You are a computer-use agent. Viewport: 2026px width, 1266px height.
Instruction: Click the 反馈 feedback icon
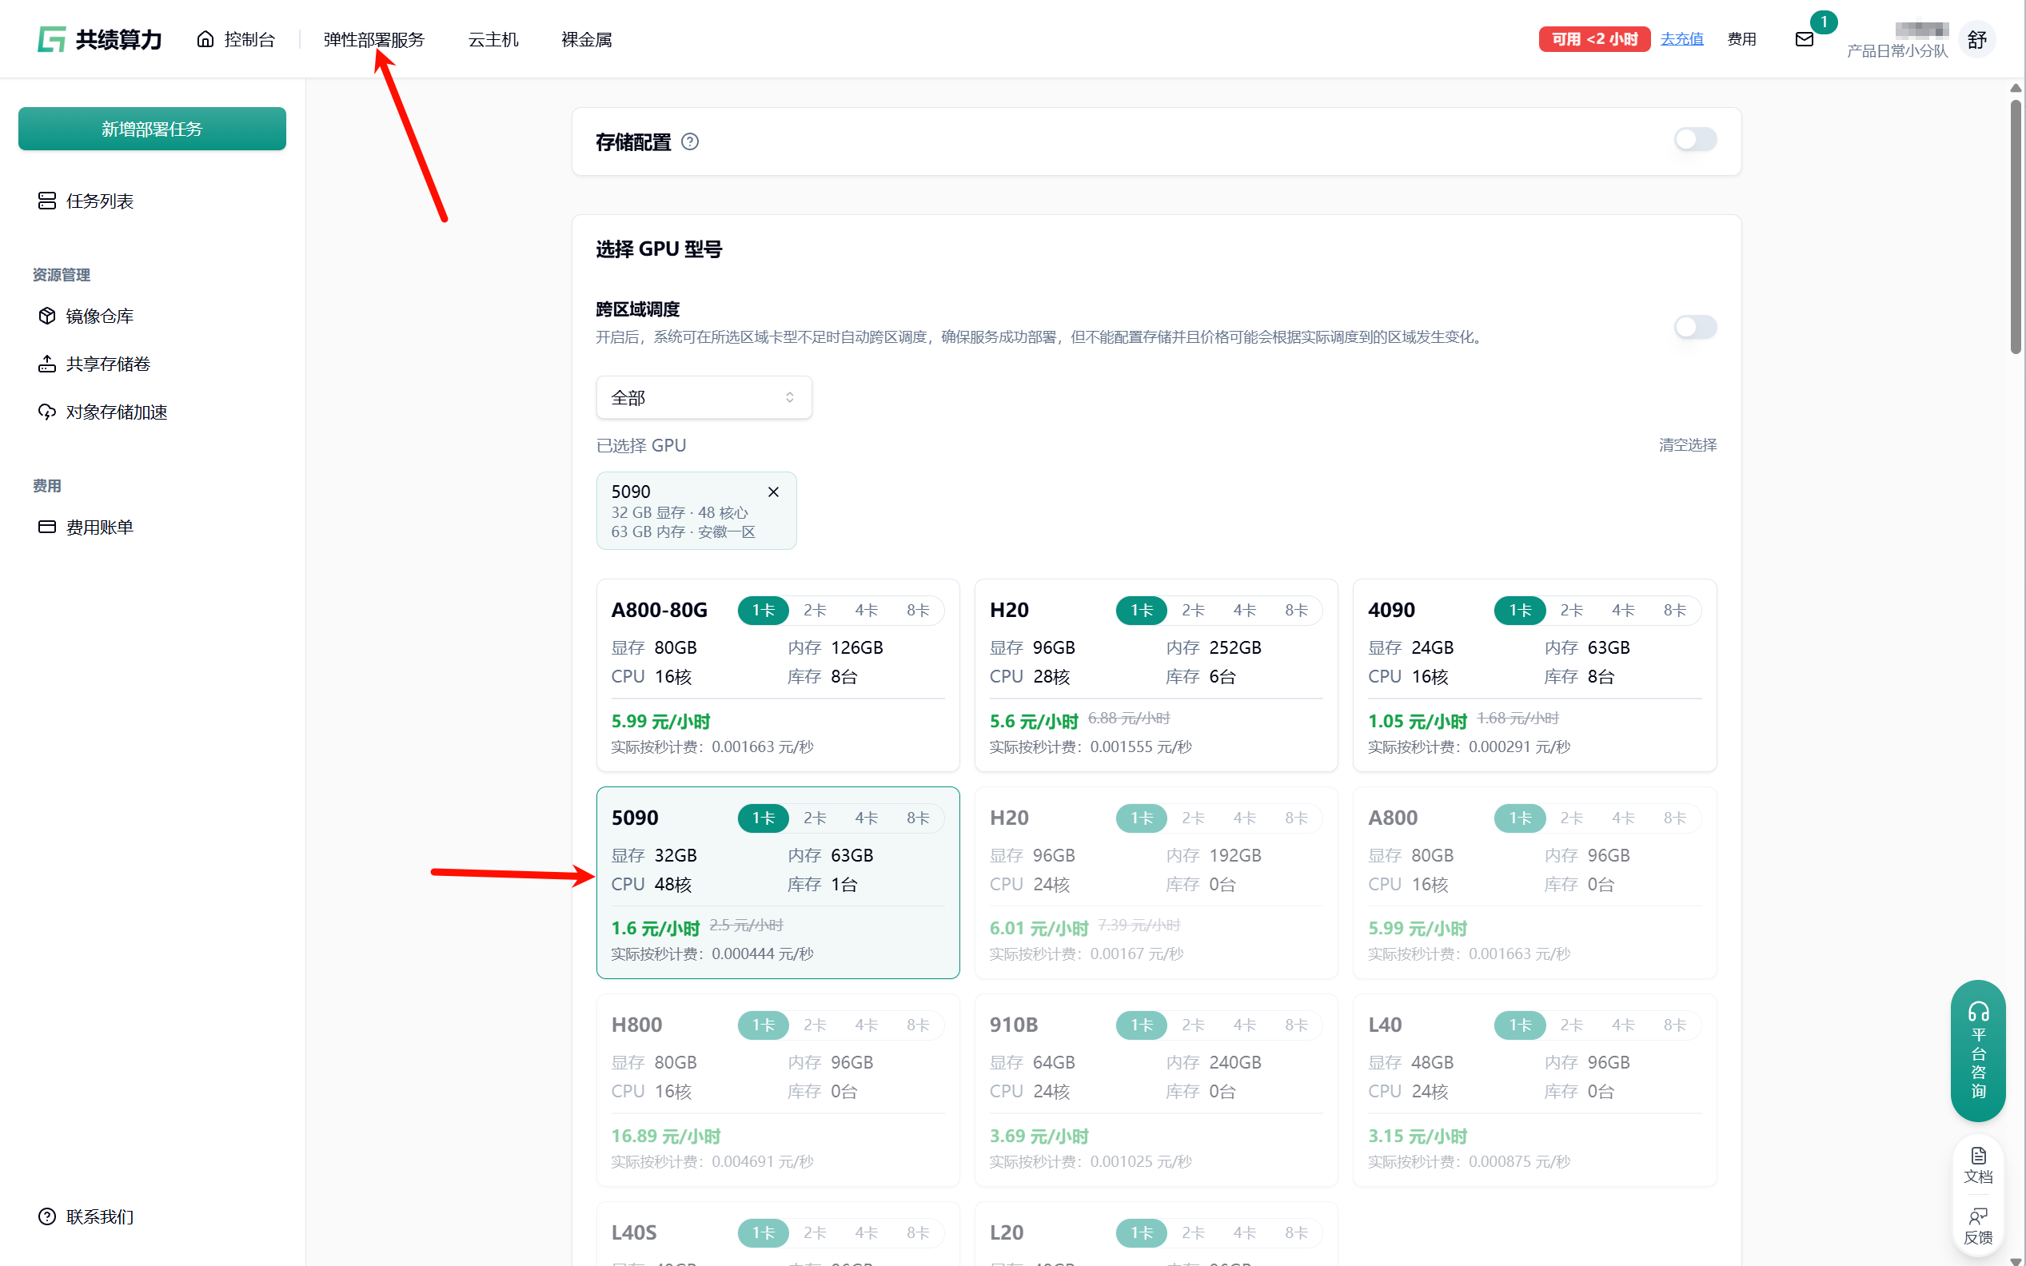[1977, 1225]
